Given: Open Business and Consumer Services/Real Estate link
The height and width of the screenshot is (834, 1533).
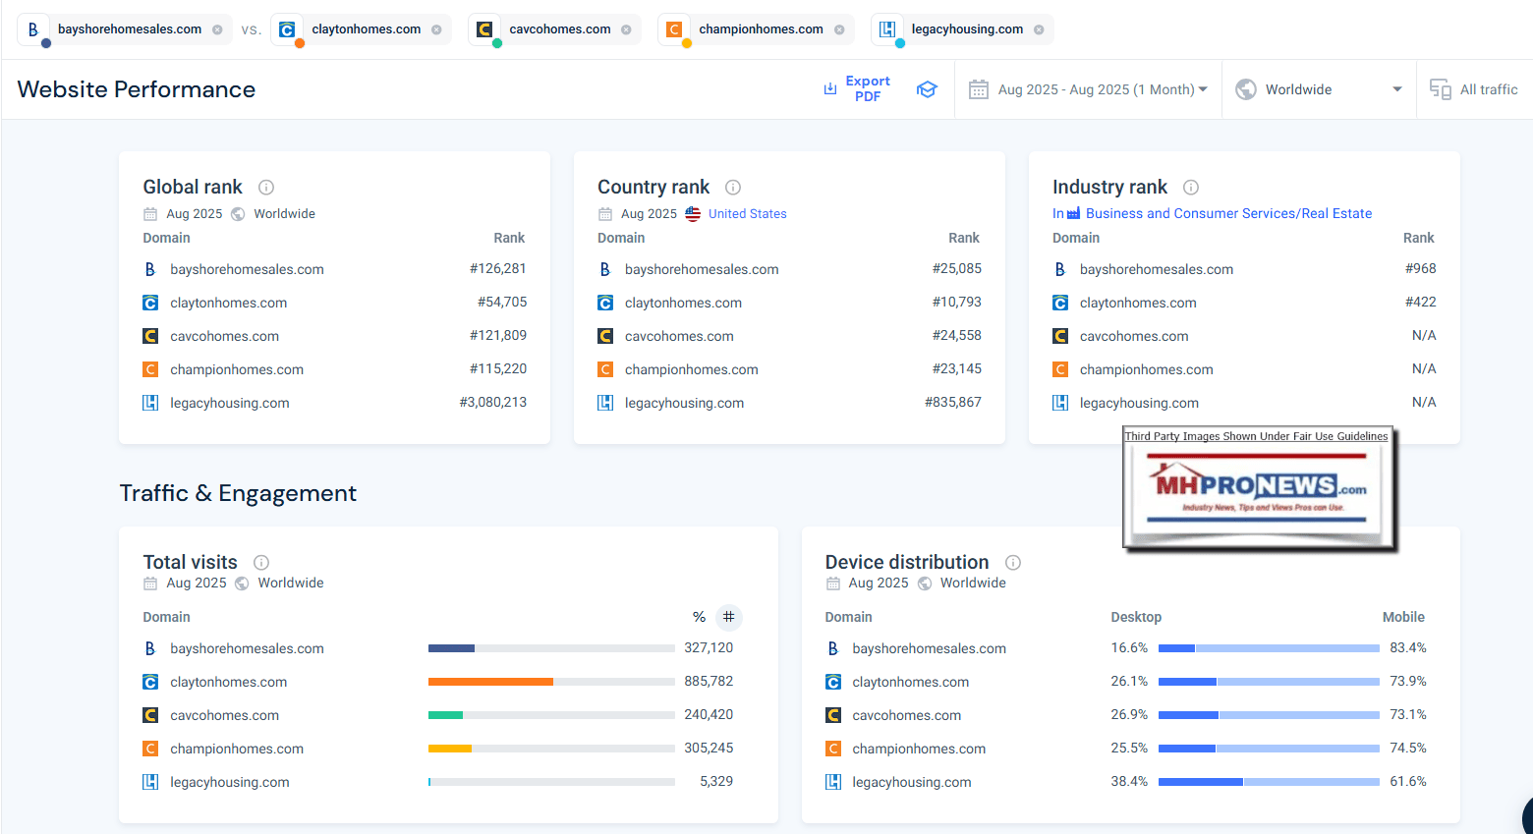Looking at the screenshot, I should [1228, 213].
